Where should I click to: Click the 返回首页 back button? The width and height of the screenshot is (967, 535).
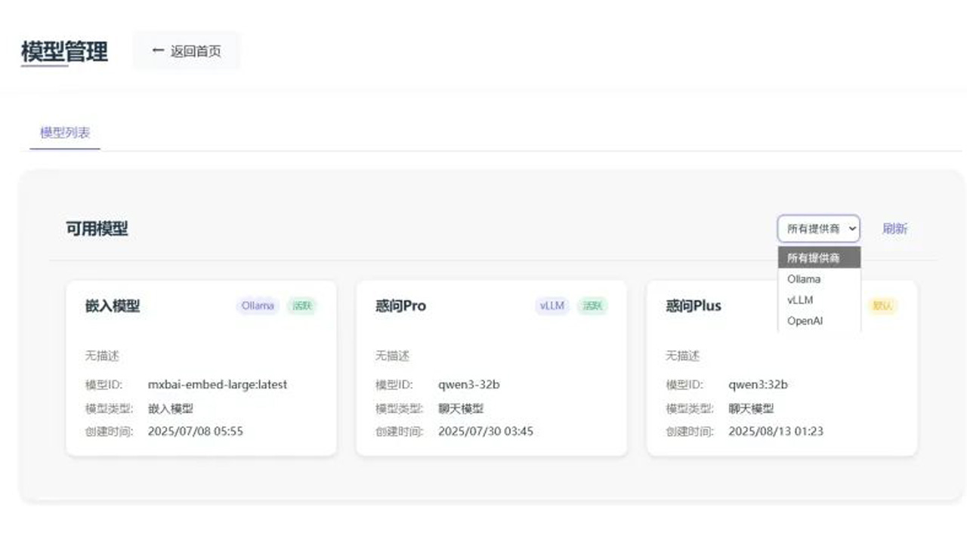(186, 51)
